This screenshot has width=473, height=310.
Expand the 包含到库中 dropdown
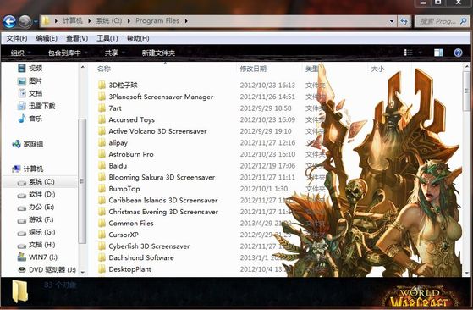click(68, 53)
